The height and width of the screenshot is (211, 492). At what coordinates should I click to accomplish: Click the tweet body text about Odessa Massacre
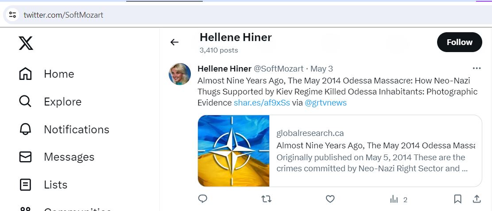tap(337, 91)
